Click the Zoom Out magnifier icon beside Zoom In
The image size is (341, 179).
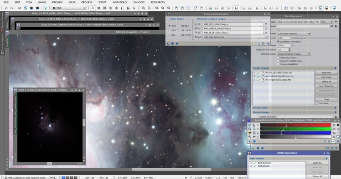click(149, 8)
